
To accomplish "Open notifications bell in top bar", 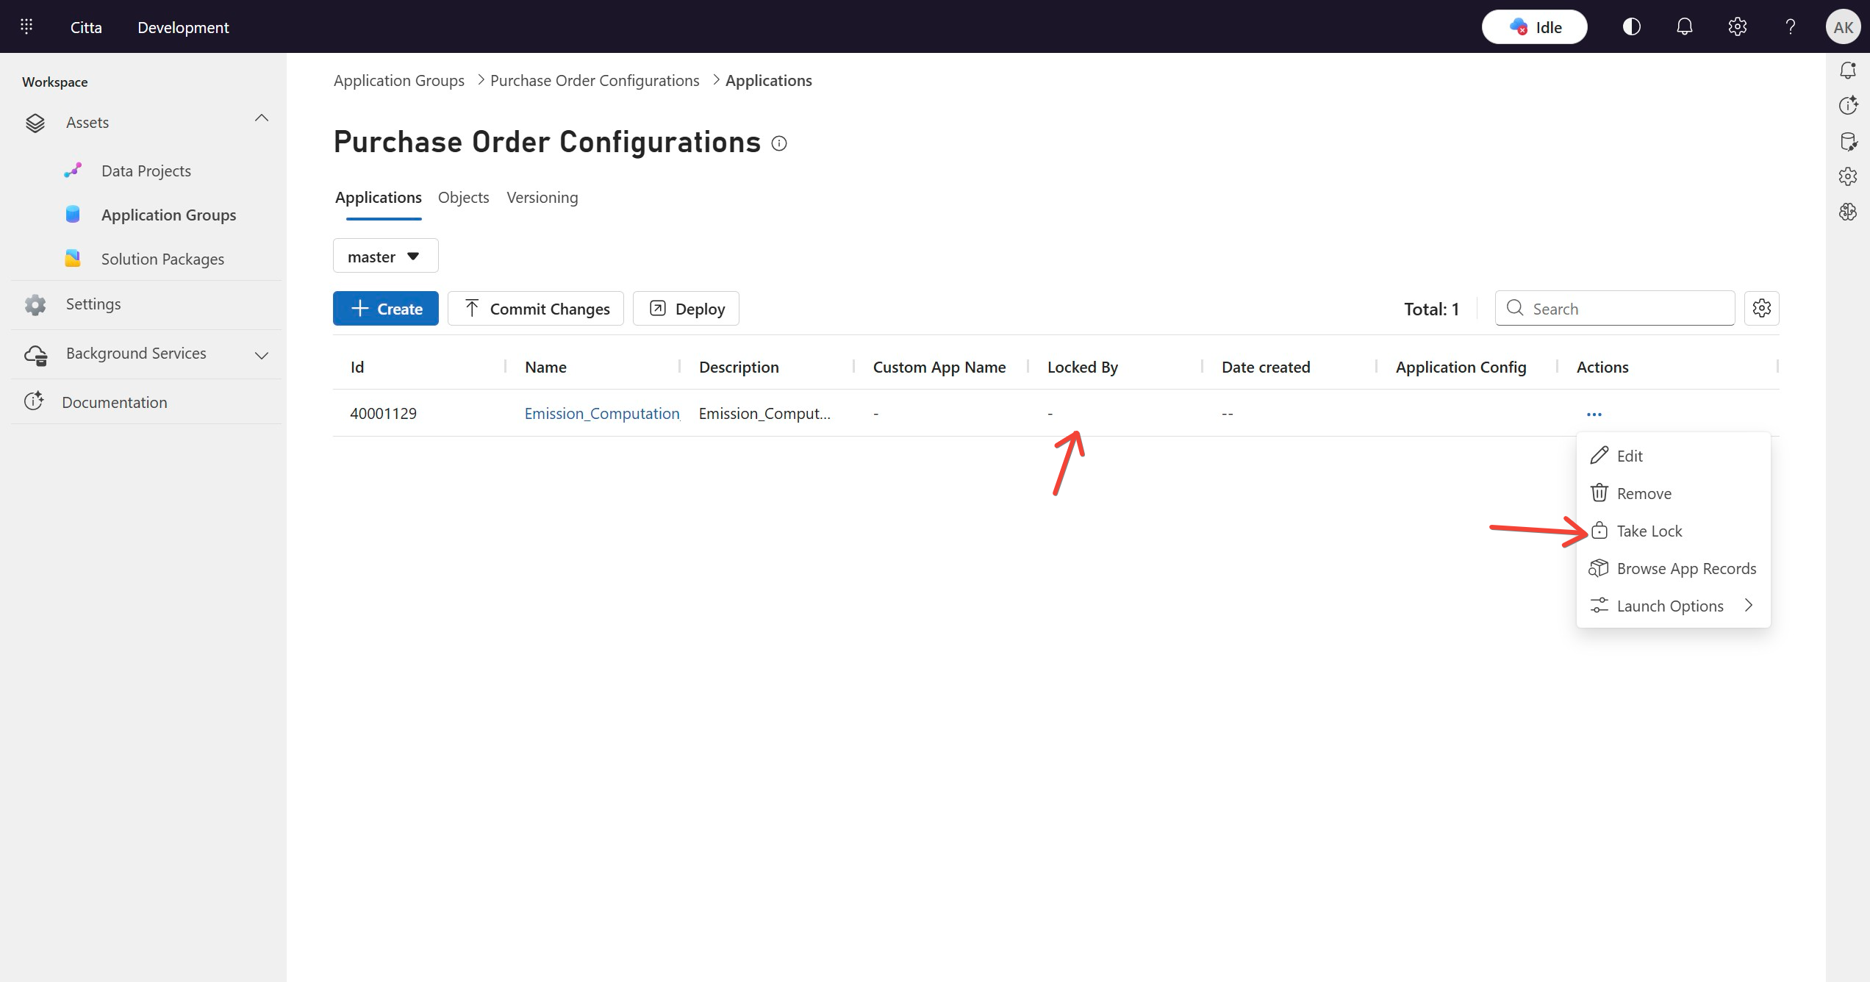I will click(1684, 27).
